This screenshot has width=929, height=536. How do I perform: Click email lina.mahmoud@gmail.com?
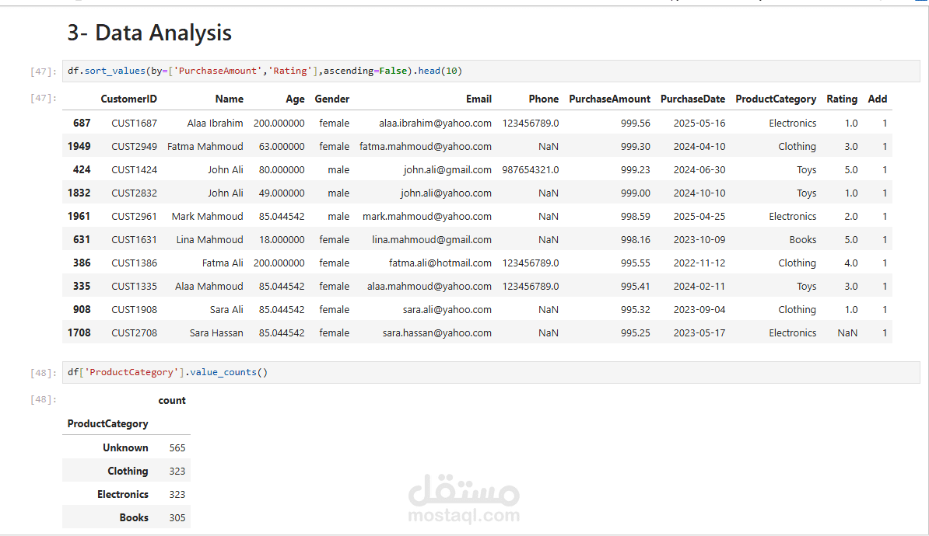pos(432,239)
